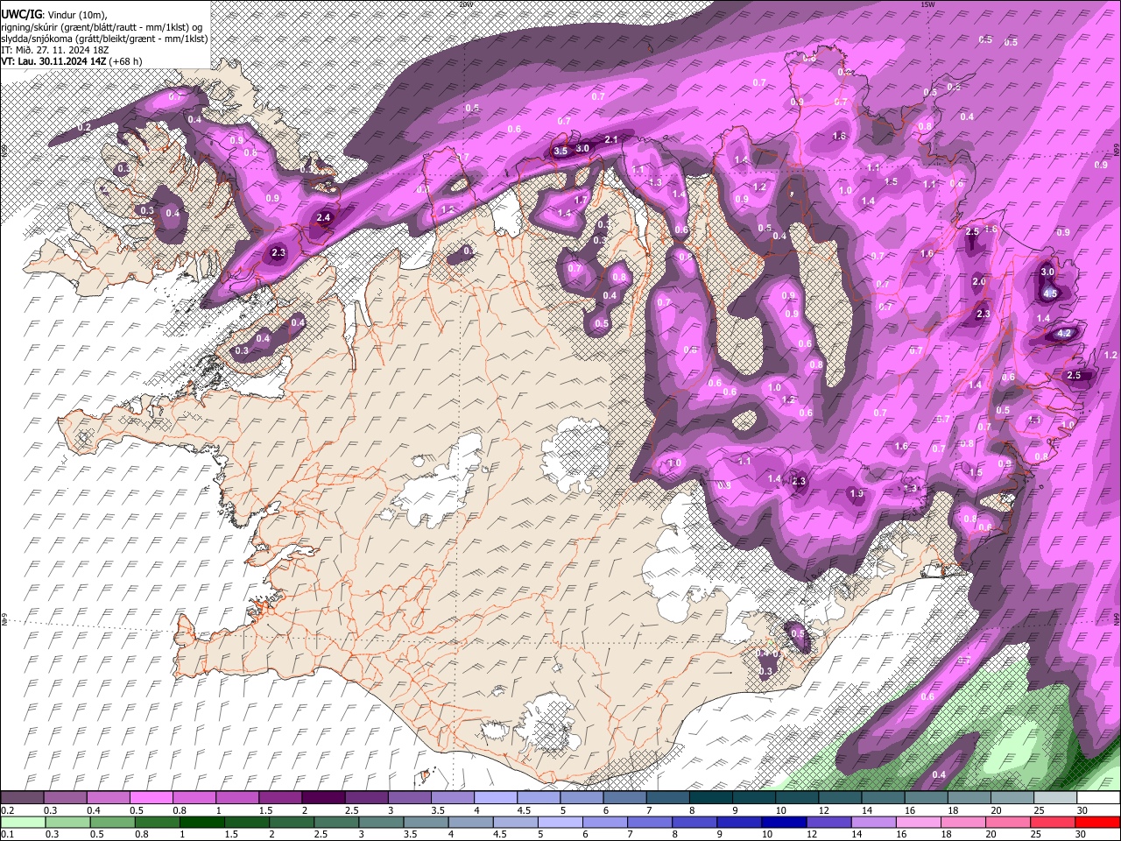Click the '0.4' label on the upper legend row
The image size is (1121, 841).
coord(95,810)
